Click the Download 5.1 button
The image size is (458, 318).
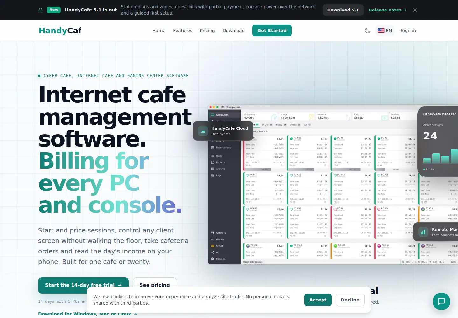(x=343, y=10)
